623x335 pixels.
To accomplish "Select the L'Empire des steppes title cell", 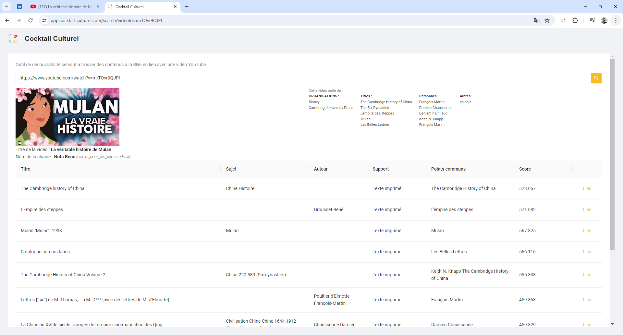I will [x=42, y=209].
